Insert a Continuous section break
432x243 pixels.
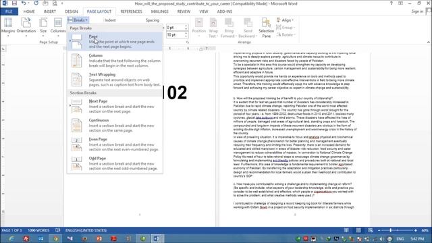pyautogui.click(x=115, y=125)
